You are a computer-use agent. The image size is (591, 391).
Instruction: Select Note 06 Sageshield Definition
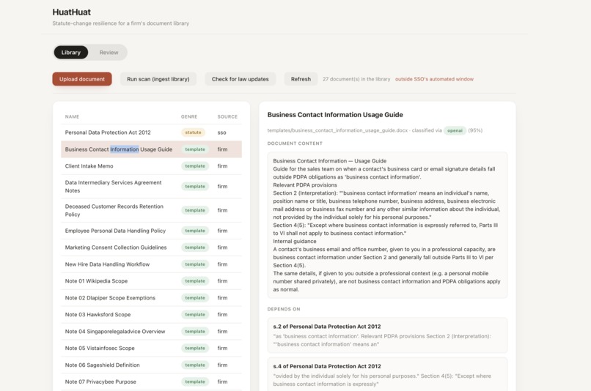[x=151, y=365]
